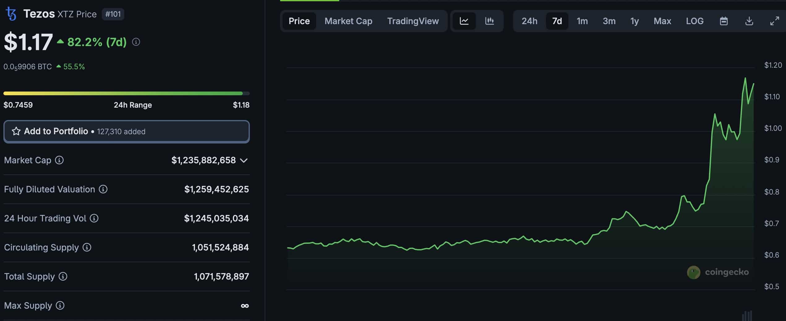The height and width of the screenshot is (321, 786).
Task: Show Market Cap info tooltip
Action: [x=59, y=160]
